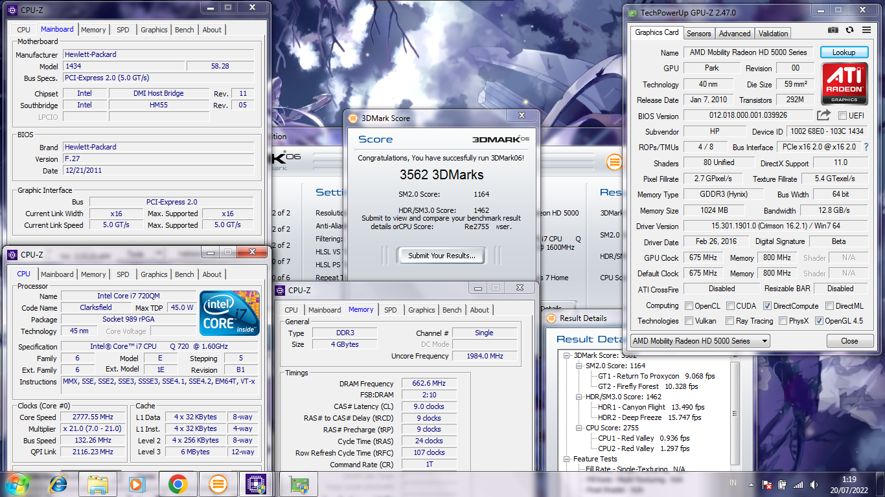The height and width of the screenshot is (497, 885).
Task: Toggle the DirectCompute checkbox
Action: [x=768, y=305]
